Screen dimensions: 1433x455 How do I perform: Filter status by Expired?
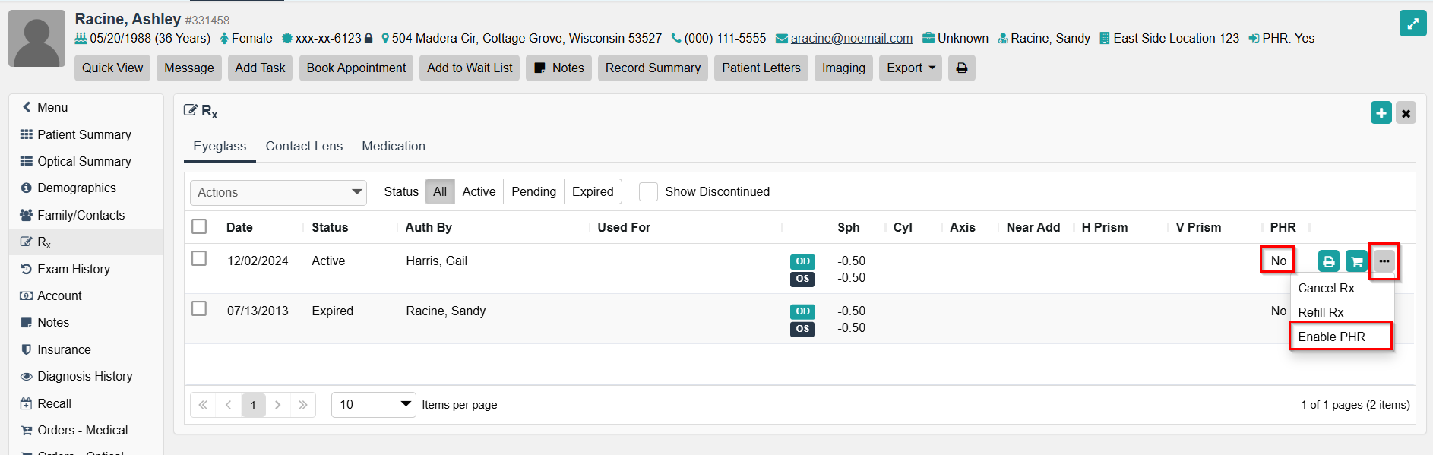click(592, 192)
